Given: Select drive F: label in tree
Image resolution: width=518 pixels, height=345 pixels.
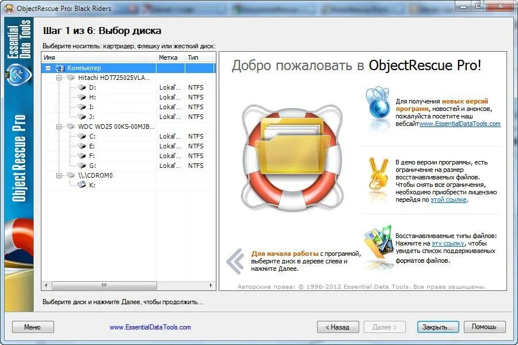Looking at the screenshot, I should [92, 155].
